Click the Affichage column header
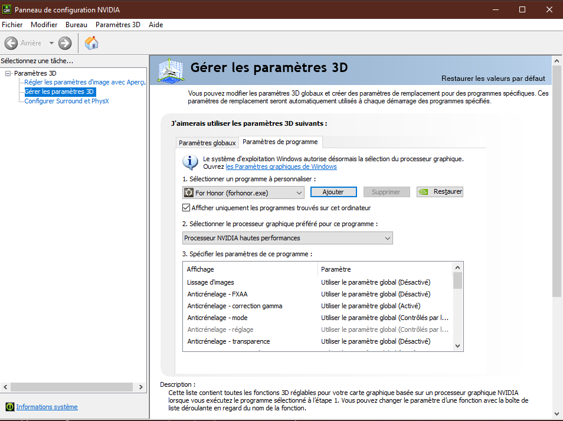Screen dimensions: 563x421 [250, 269]
